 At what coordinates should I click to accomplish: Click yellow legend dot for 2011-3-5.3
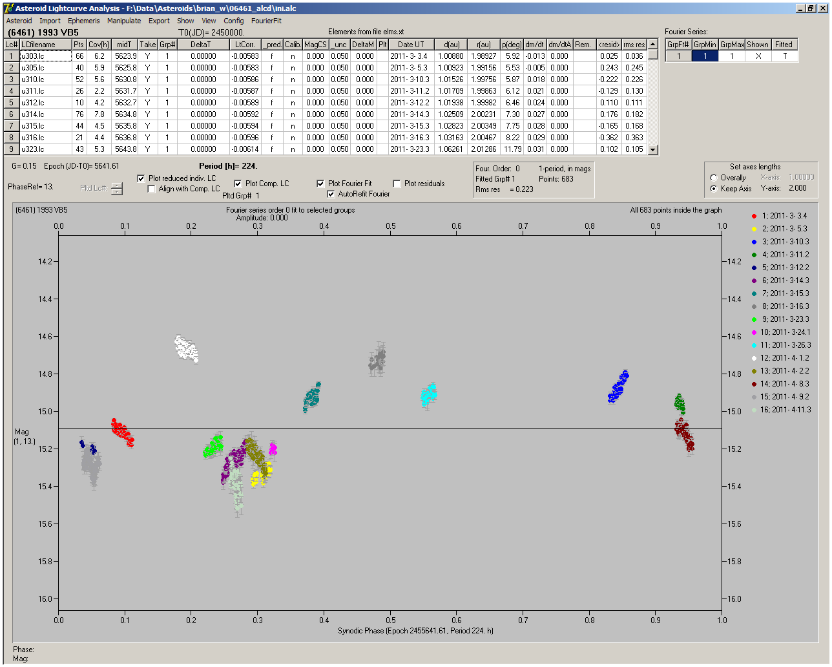tap(754, 229)
